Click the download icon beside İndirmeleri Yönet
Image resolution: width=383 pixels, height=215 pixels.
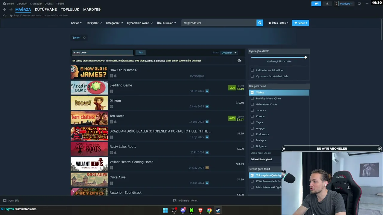[175, 201]
